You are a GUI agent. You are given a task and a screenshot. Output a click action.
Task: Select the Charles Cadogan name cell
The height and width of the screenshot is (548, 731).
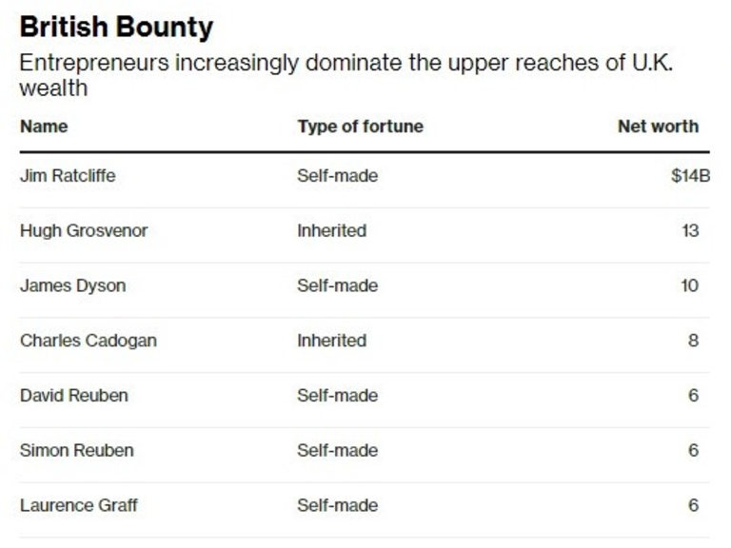point(88,341)
